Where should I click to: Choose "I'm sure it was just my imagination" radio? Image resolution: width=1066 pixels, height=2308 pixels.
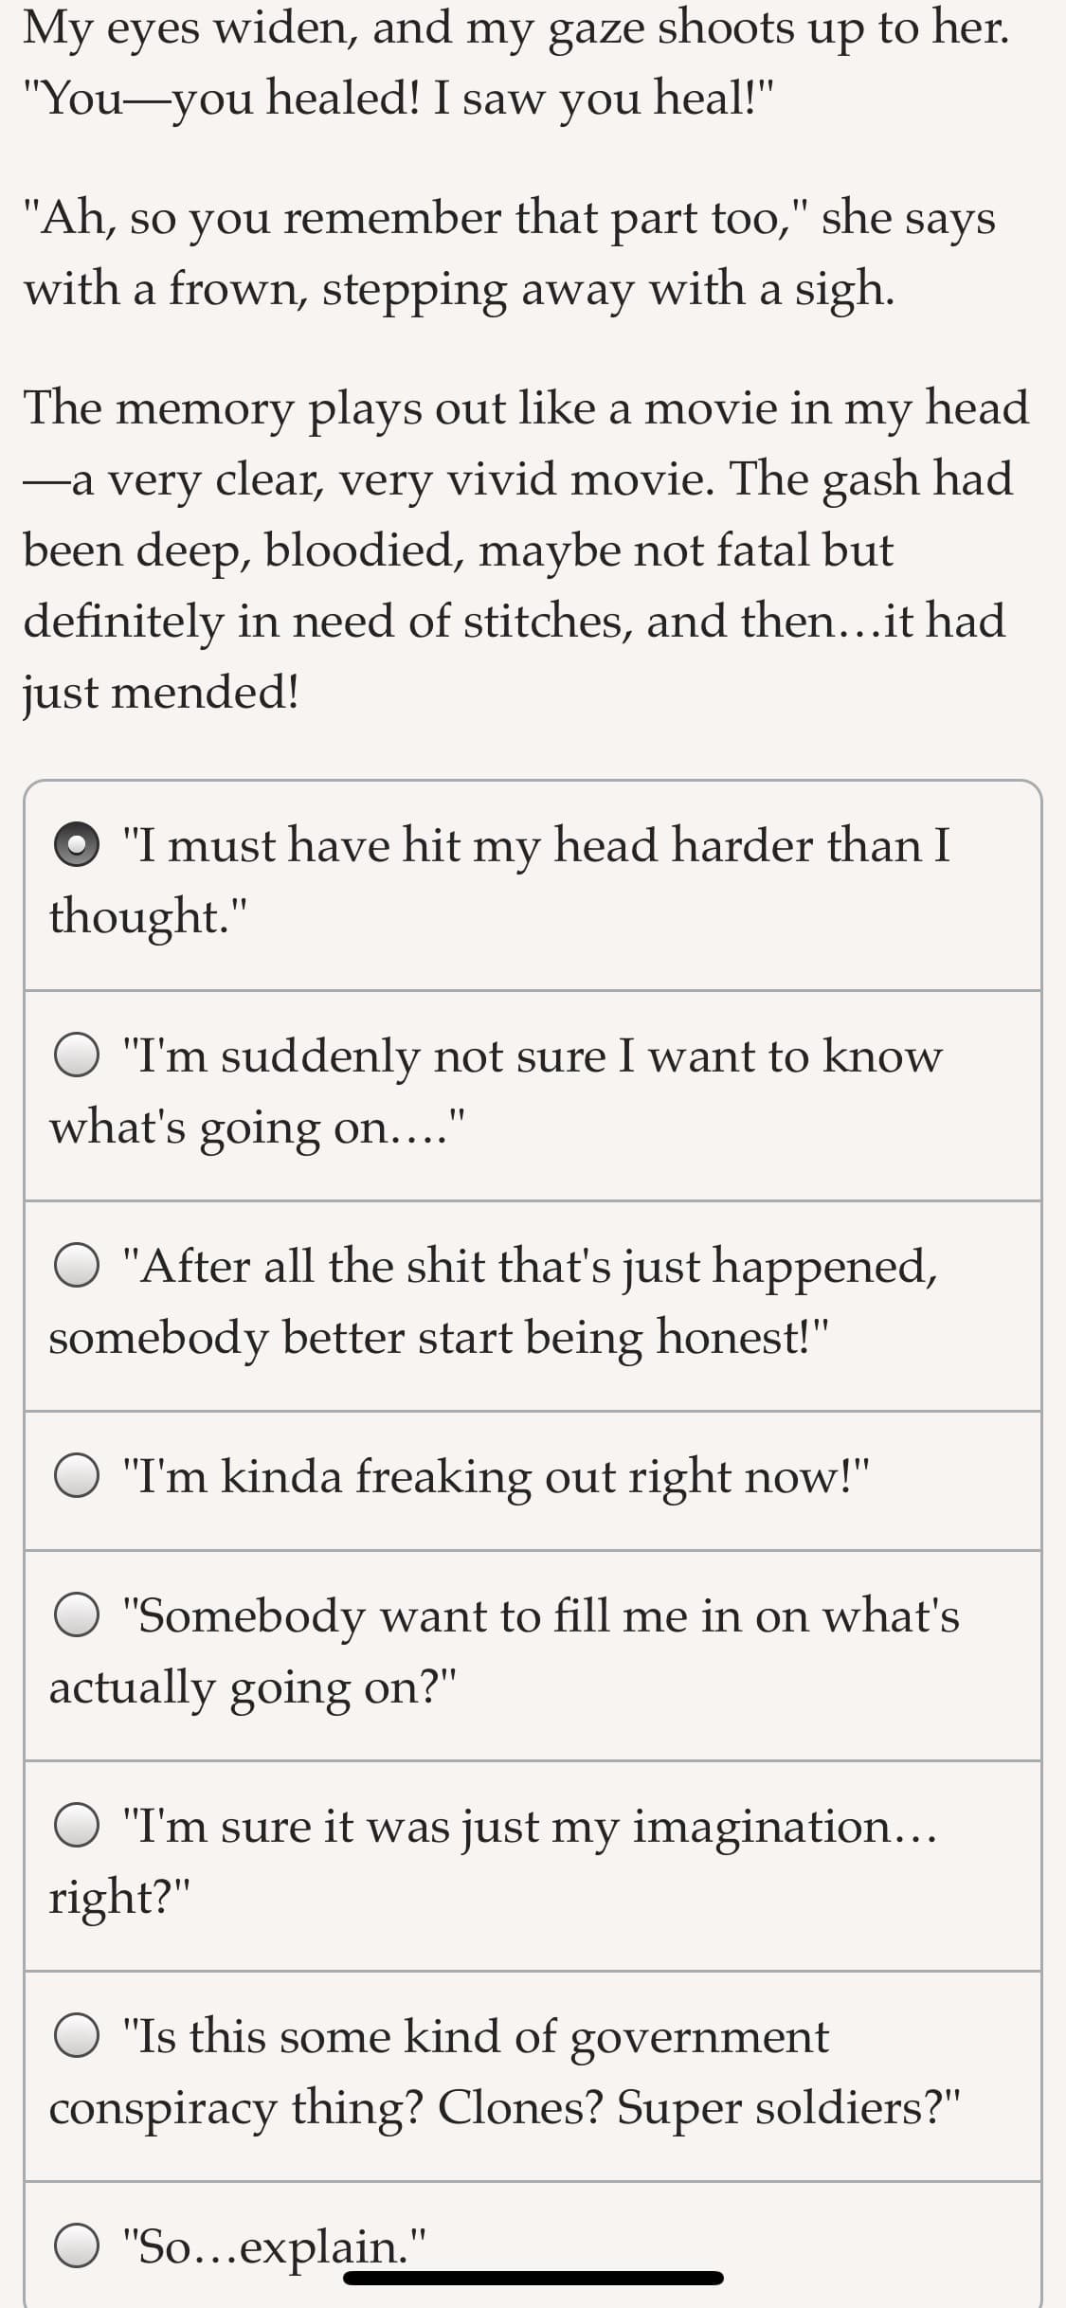pyautogui.click(x=77, y=1826)
